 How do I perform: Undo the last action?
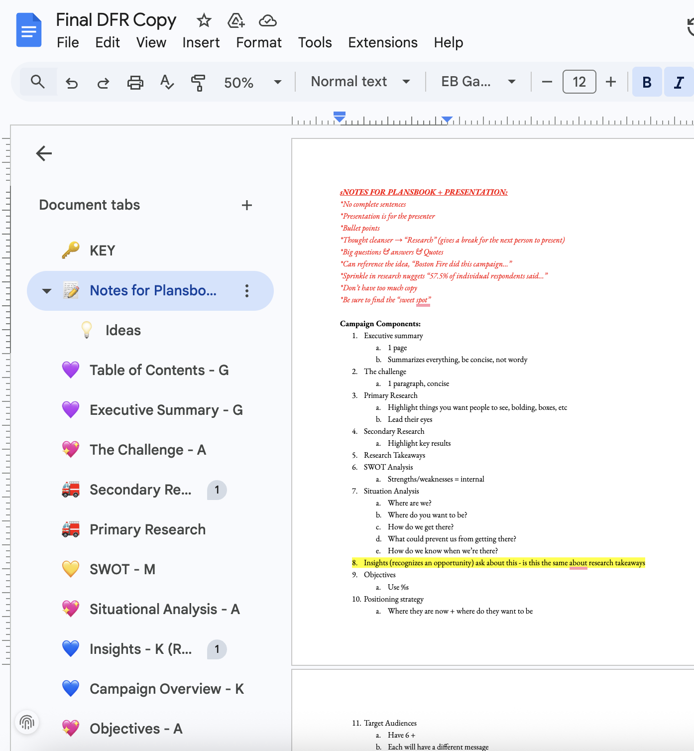point(72,82)
